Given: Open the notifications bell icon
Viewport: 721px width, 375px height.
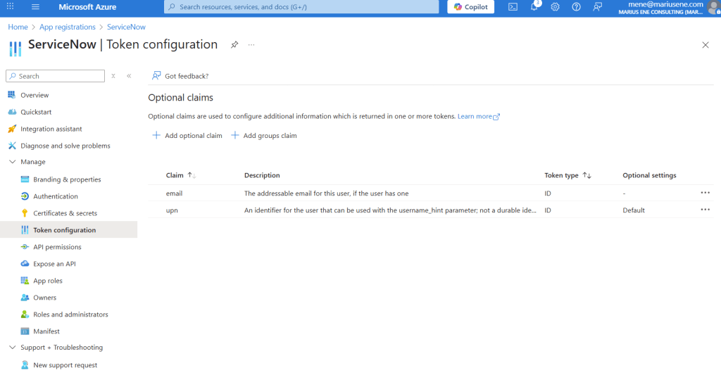Looking at the screenshot, I should (534, 7).
